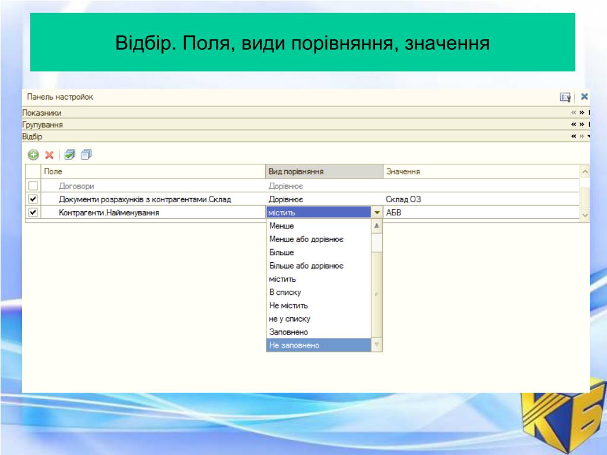Click Документи розрахунків з контрагентами.Склад cell

click(153, 199)
